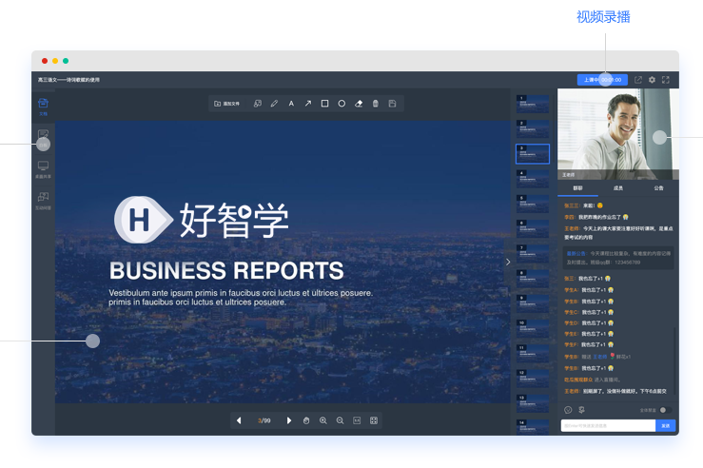
Task: Select the circle shape tool
Action: tap(342, 104)
